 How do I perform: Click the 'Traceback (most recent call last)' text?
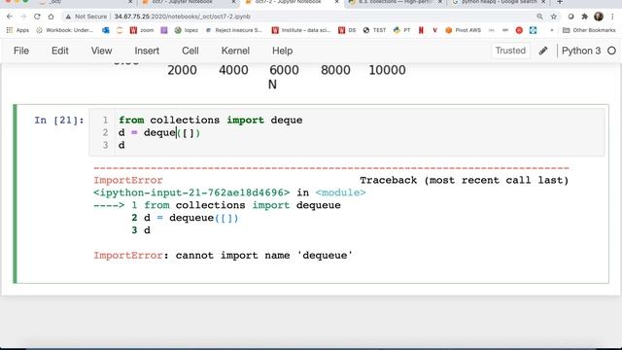pyautogui.click(x=465, y=180)
